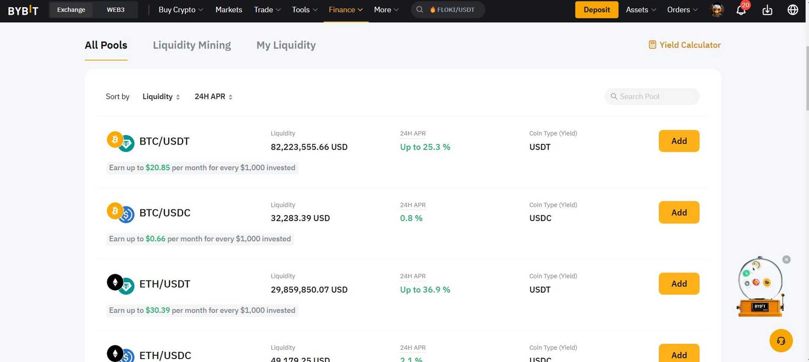Click the ETH/USDC coin pair icon

tap(121, 354)
